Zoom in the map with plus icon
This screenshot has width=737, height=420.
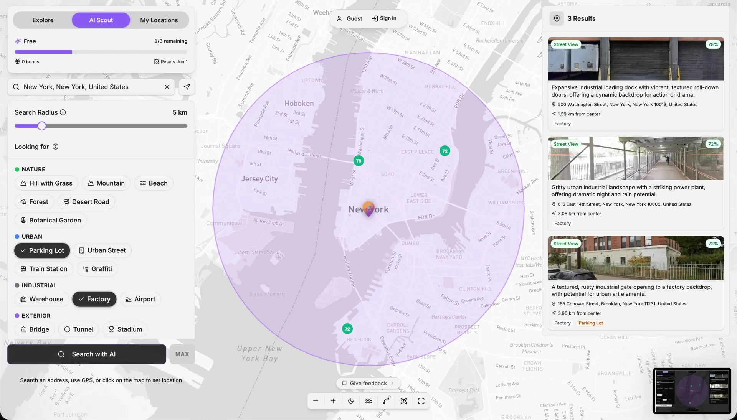coord(333,401)
